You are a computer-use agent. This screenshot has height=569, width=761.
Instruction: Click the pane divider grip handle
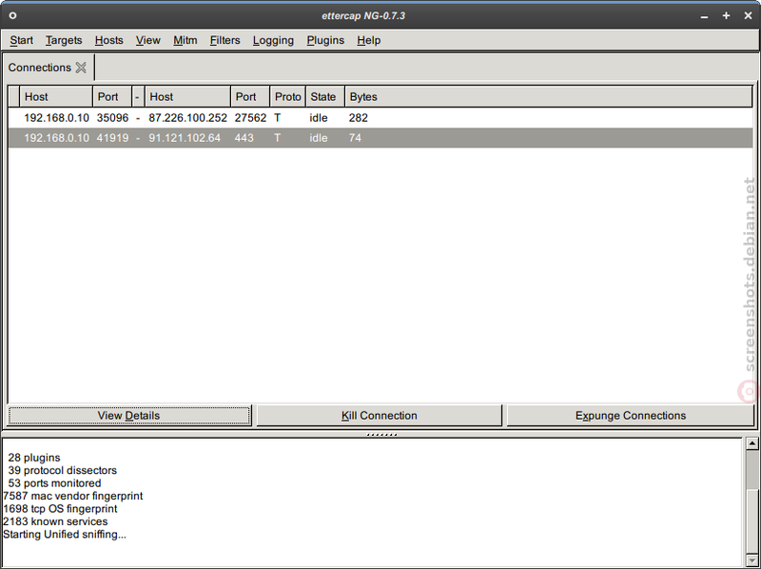[x=381, y=435]
